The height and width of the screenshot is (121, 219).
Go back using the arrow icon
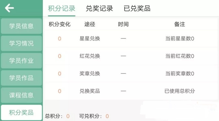click(x=9, y=8)
